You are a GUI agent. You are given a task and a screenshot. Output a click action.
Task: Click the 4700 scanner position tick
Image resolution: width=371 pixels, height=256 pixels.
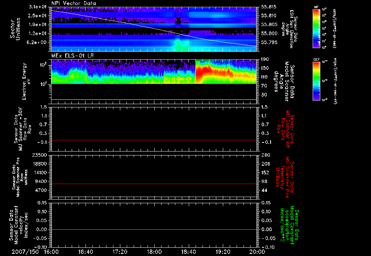click(x=41, y=190)
